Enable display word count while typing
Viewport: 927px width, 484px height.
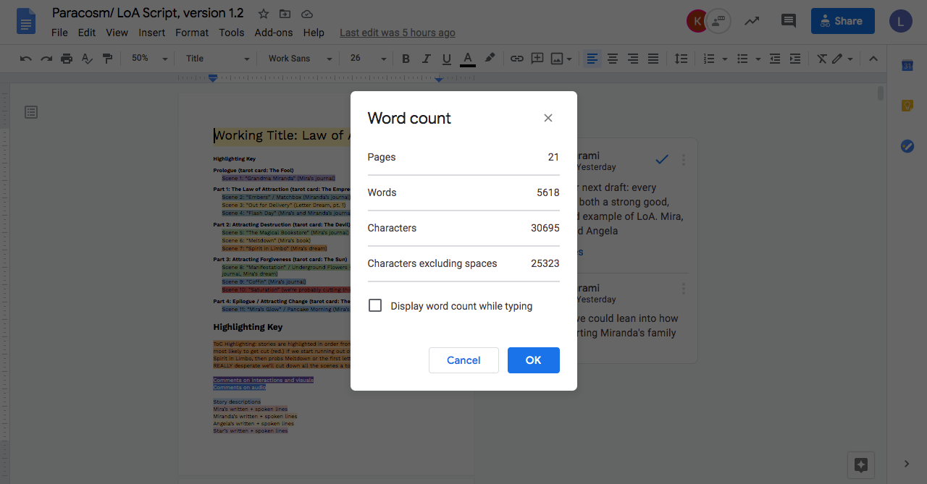[375, 305]
